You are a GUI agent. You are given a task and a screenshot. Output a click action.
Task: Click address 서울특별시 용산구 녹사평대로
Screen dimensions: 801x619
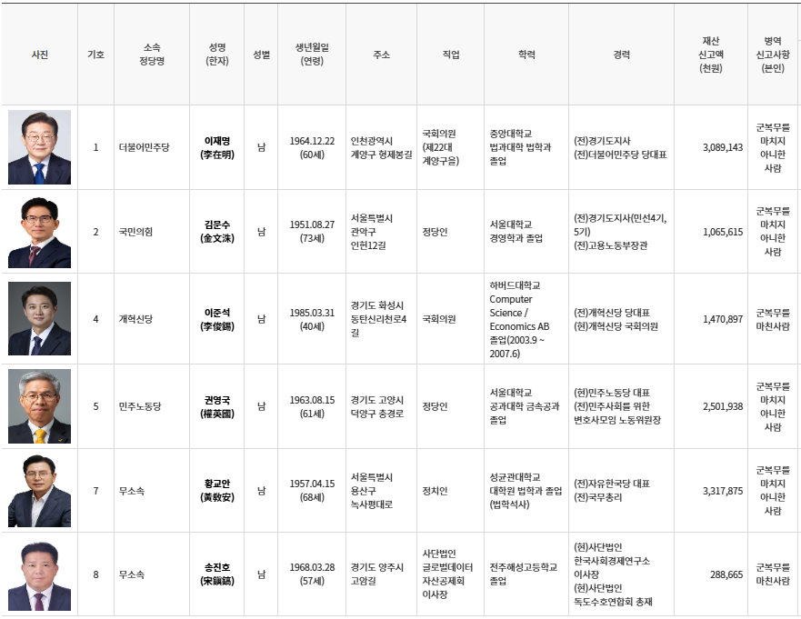(x=371, y=490)
